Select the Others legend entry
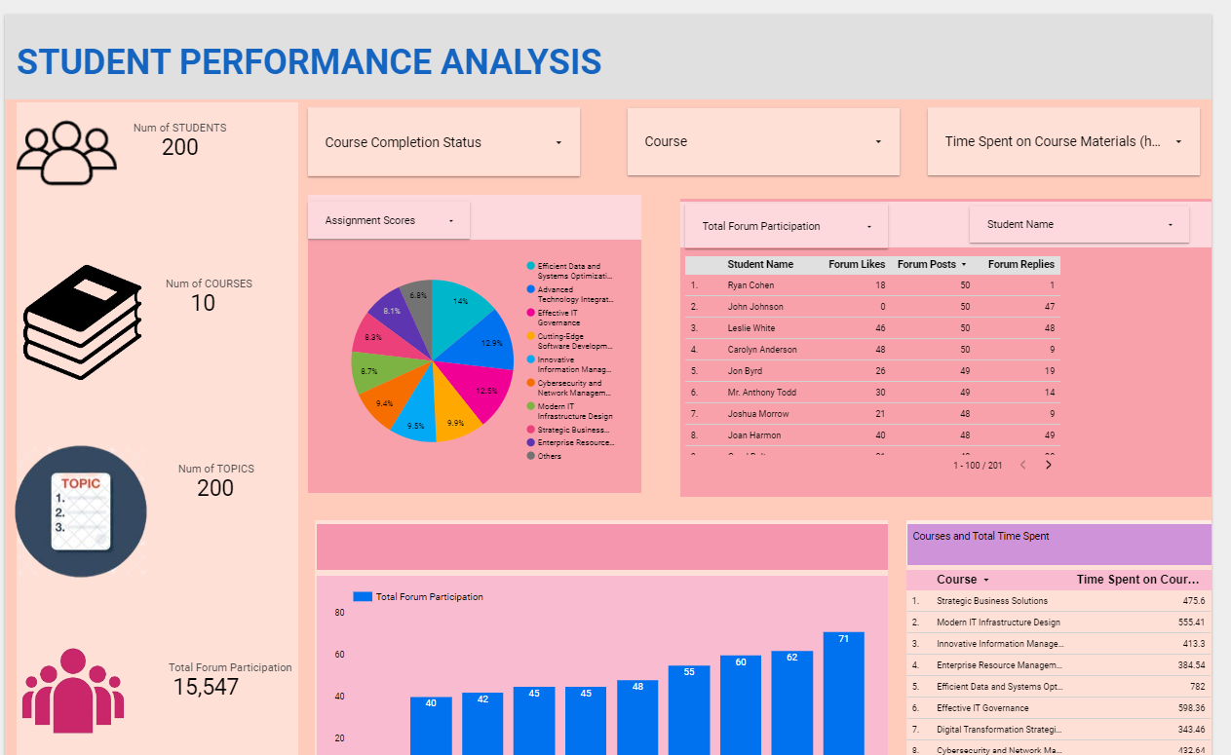Viewport: 1231px width, 755px height. (544, 456)
